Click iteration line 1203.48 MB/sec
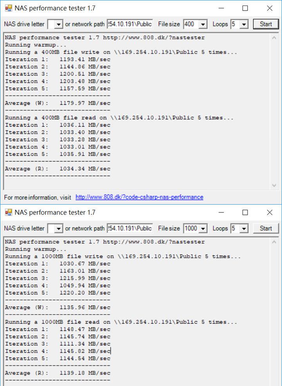282x386 pixels. click(x=58, y=81)
